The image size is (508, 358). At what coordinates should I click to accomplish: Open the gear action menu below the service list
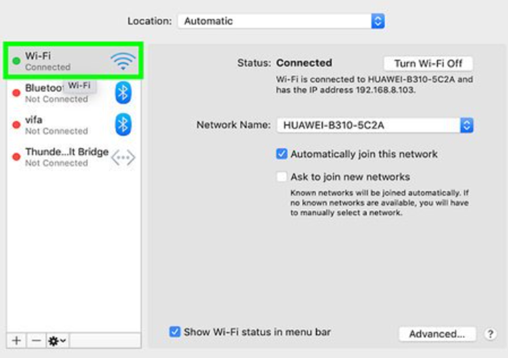tap(57, 340)
